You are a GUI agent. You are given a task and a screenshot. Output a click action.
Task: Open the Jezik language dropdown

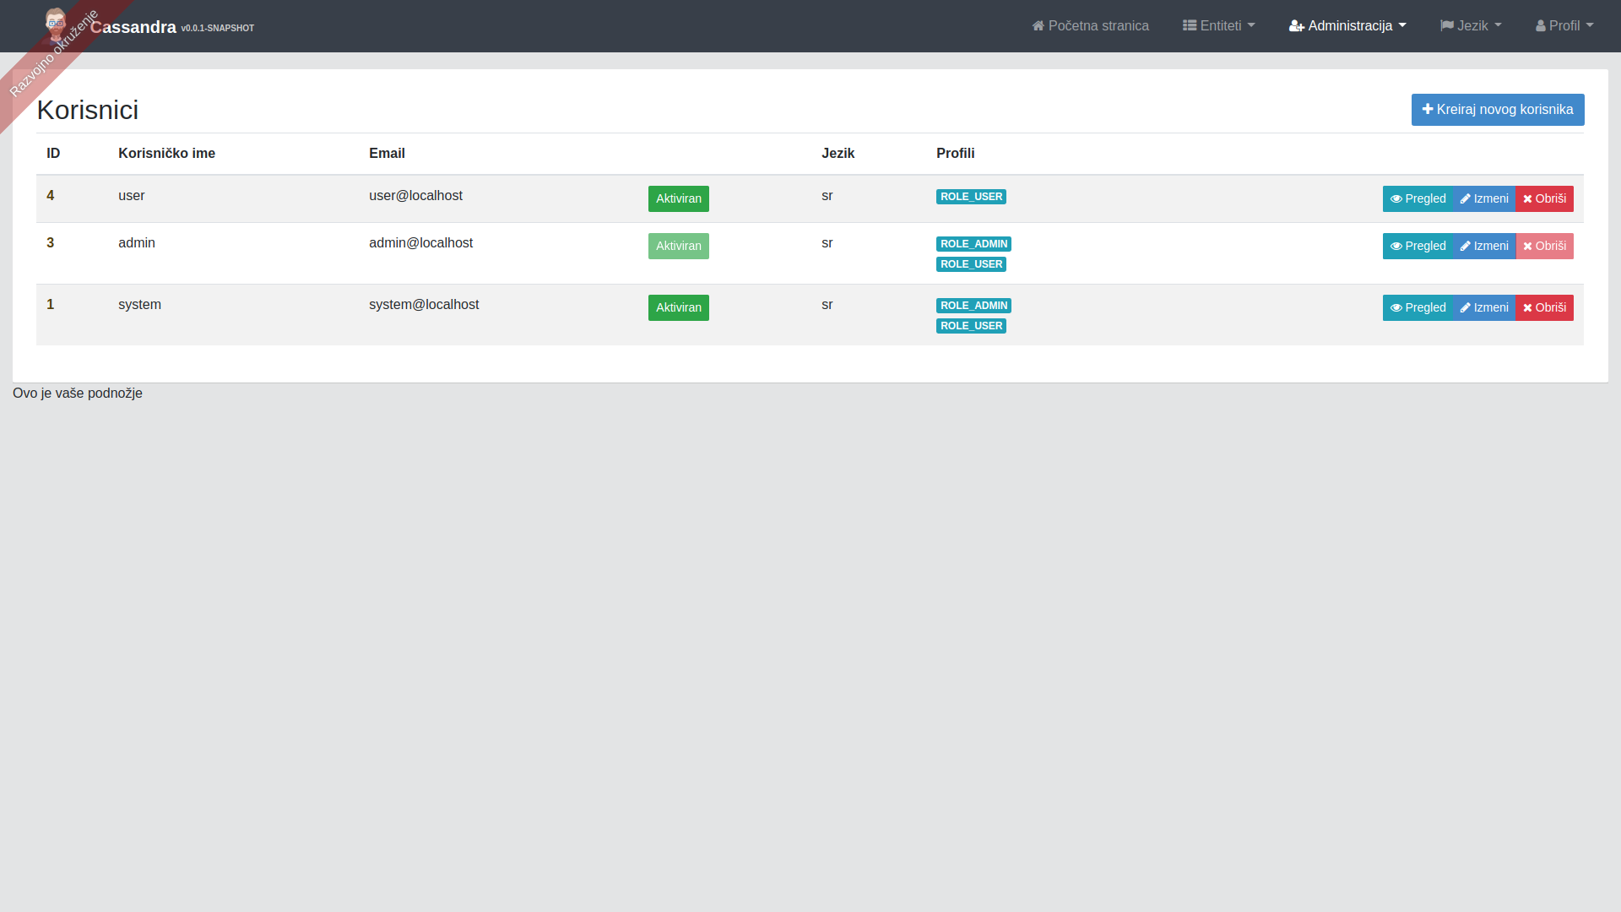pos(1471,26)
